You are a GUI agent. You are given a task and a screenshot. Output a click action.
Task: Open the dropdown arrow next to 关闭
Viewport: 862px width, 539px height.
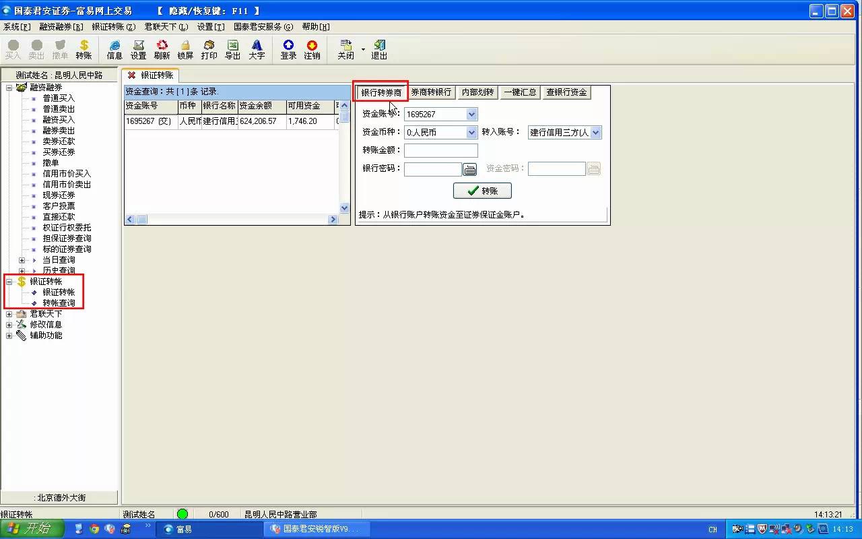click(x=363, y=49)
